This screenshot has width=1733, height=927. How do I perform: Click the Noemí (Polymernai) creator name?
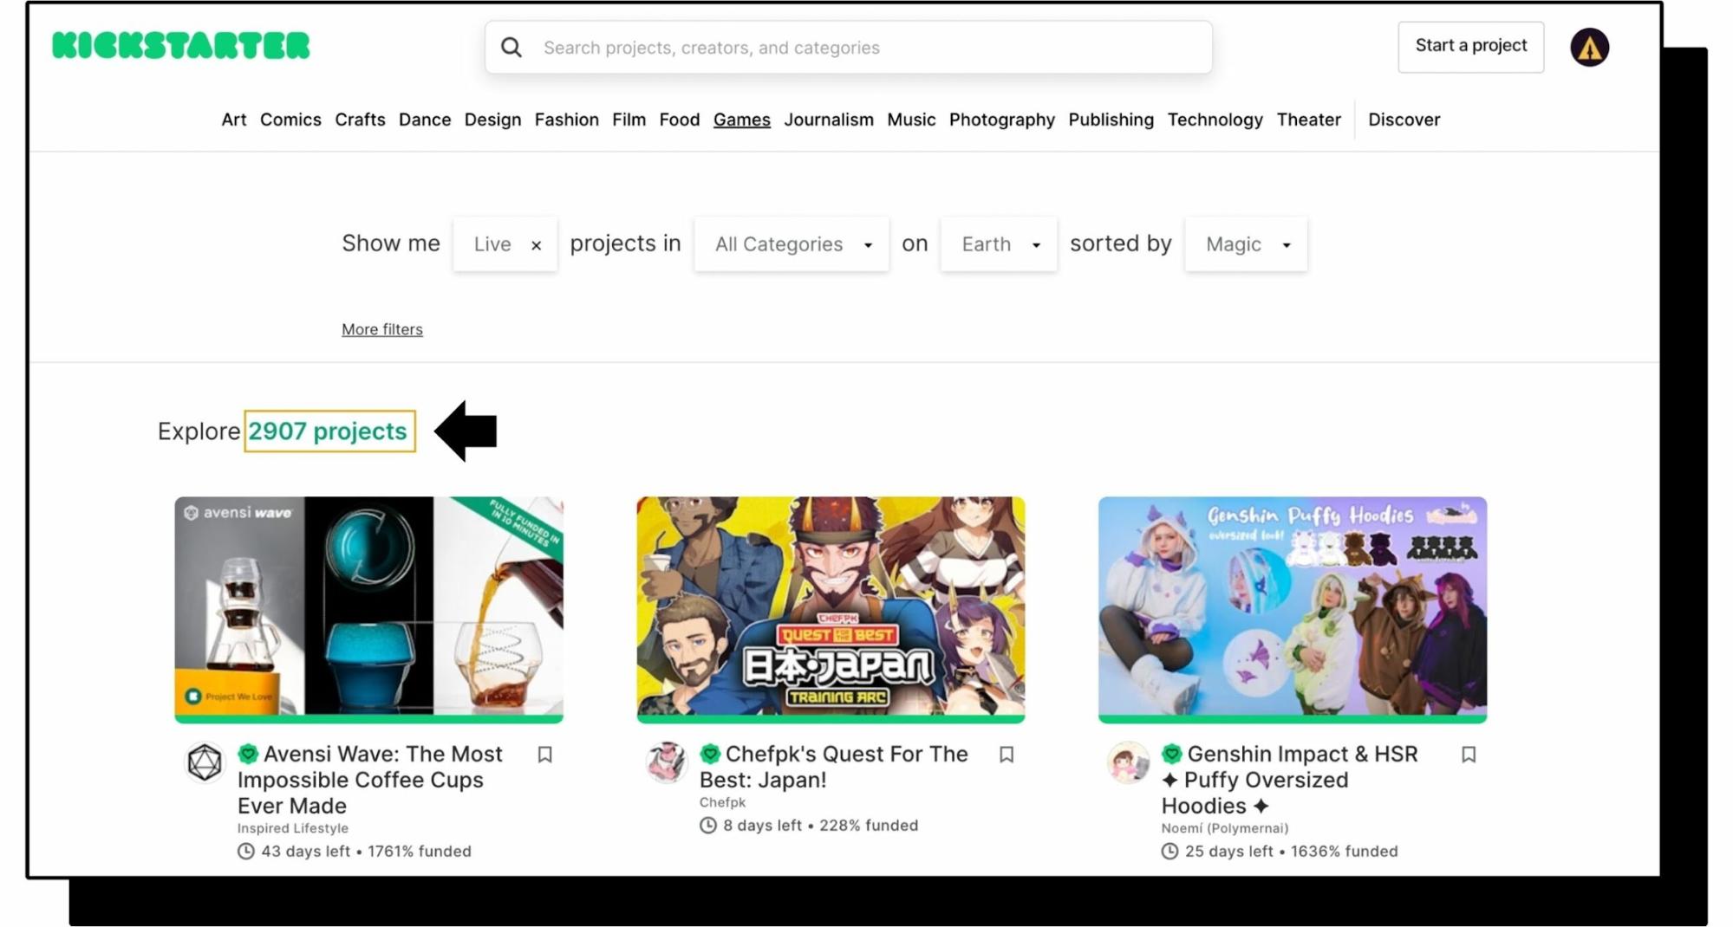1225,828
